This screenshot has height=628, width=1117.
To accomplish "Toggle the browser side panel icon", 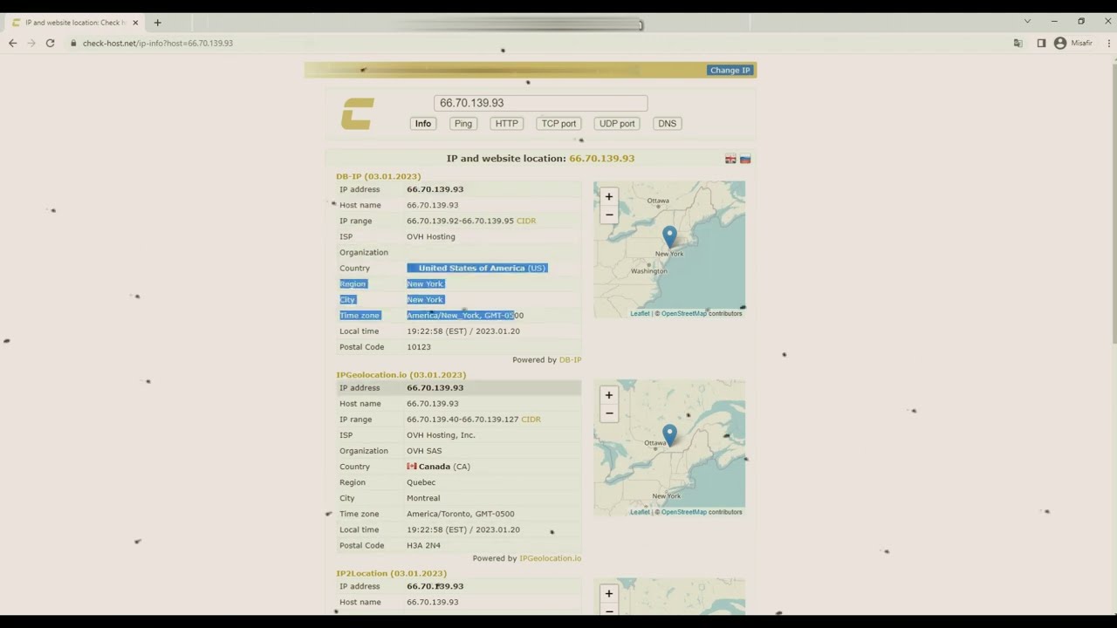I will (1041, 43).
